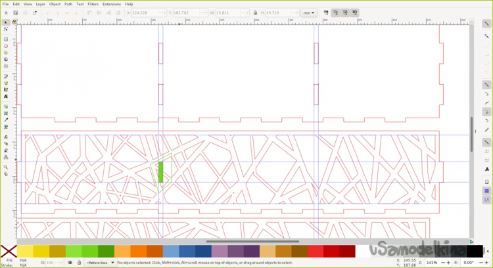Click the top snap icon in right bar
The width and height of the screenshot is (493, 268).
pos(486,23)
